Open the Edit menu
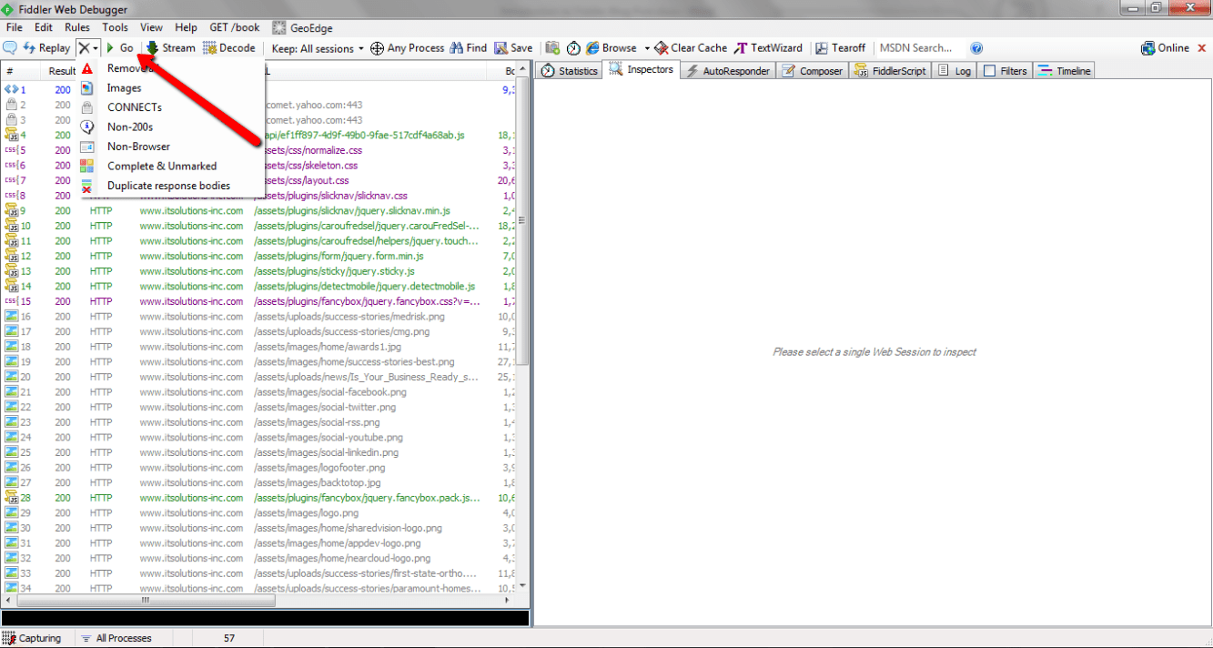Screen dimensions: 1213x648 [x=44, y=27]
